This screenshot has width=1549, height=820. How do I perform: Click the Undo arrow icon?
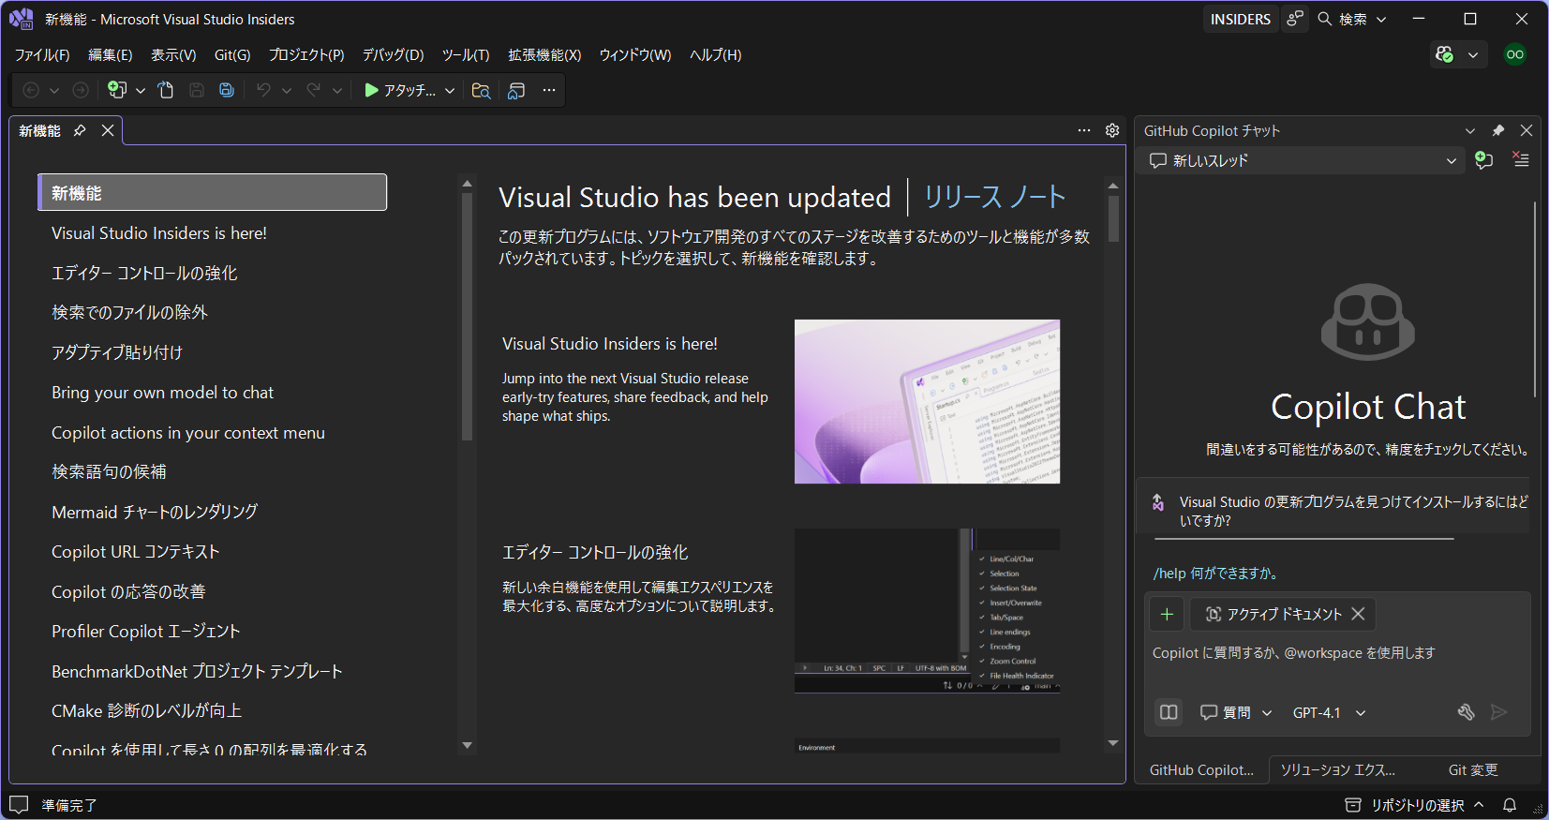(x=264, y=90)
